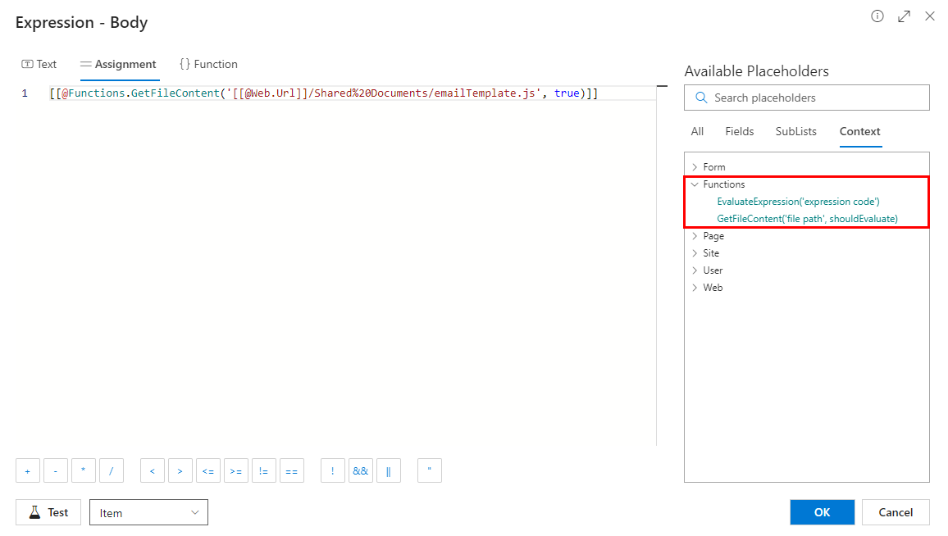The image size is (948, 536).
Task: Insert the OR (||) operator
Action: [388, 470]
